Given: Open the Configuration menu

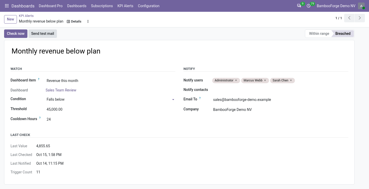Looking at the screenshot, I should click(149, 6).
